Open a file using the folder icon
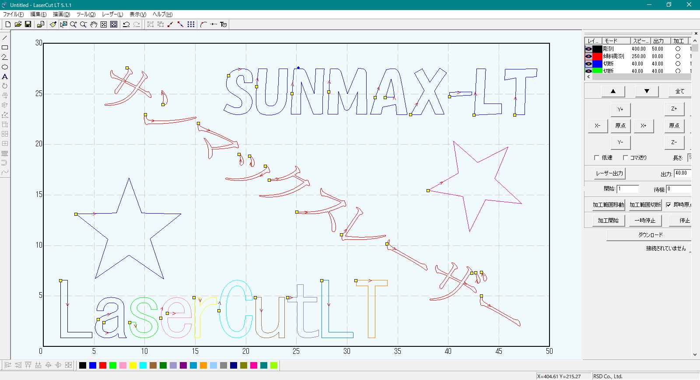 click(x=18, y=24)
